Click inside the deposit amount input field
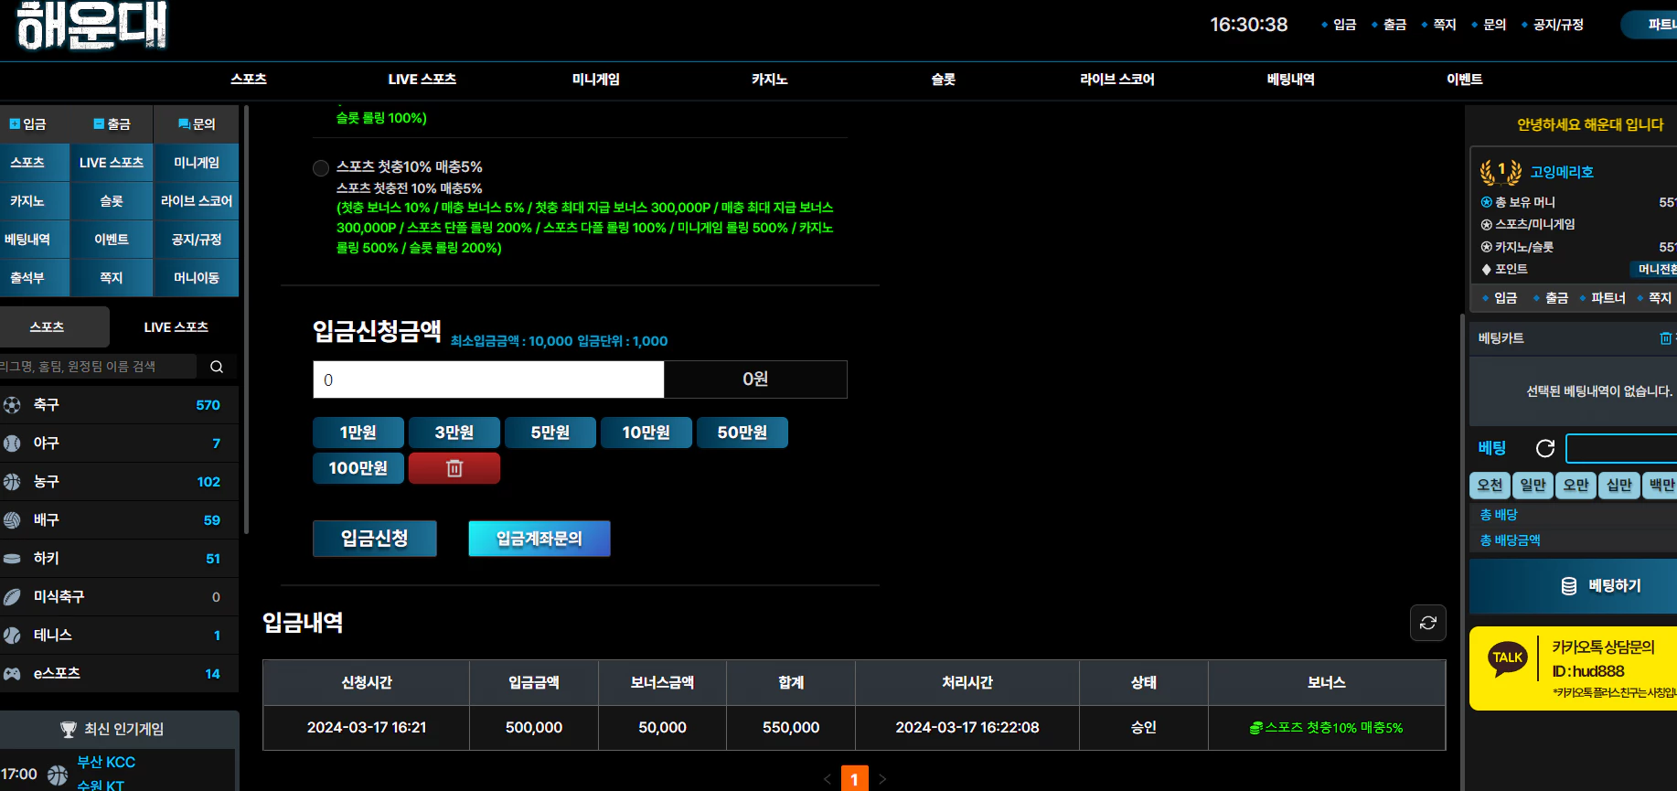Image resolution: width=1677 pixels, height=791 pixels. tap(488, 379)
